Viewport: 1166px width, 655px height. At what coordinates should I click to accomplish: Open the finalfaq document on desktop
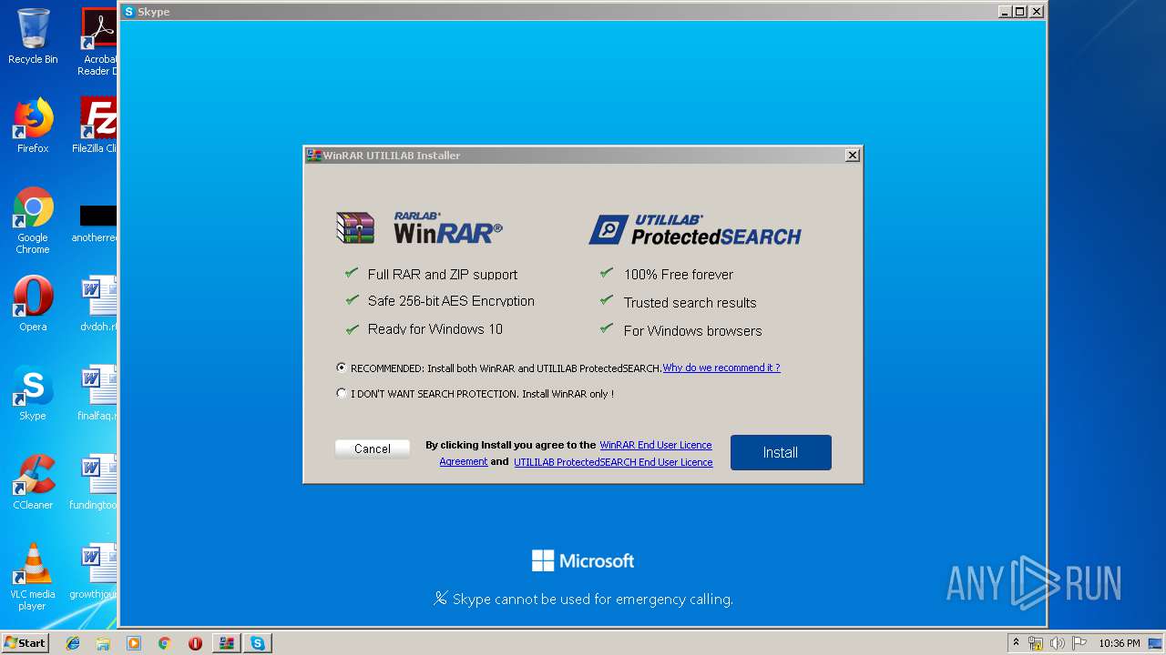tap(97, 393)
